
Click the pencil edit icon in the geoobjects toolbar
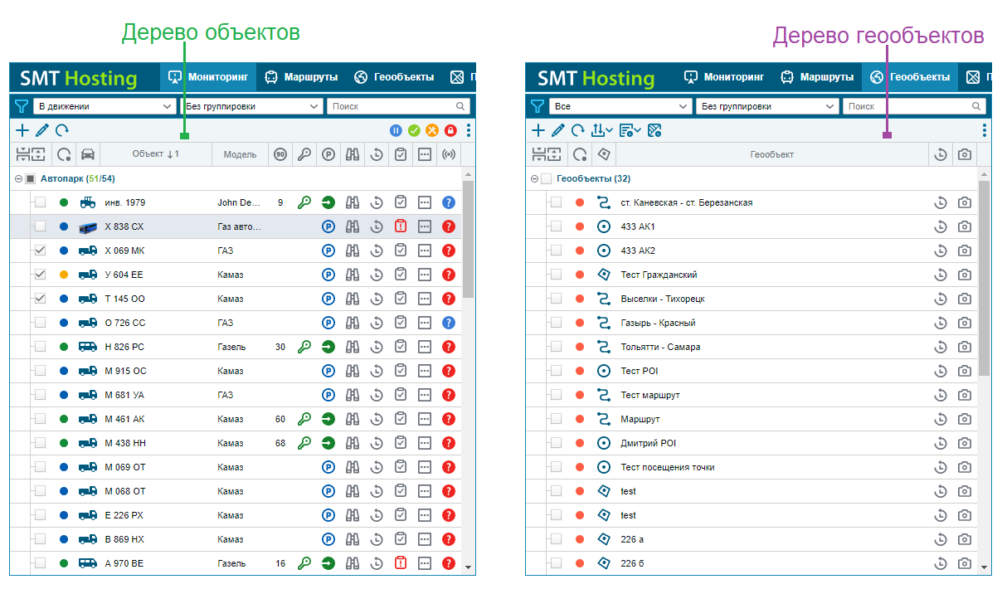point(557,130)
